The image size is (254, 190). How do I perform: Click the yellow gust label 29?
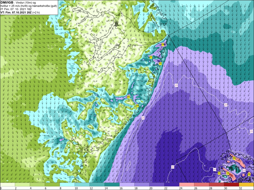163,44
